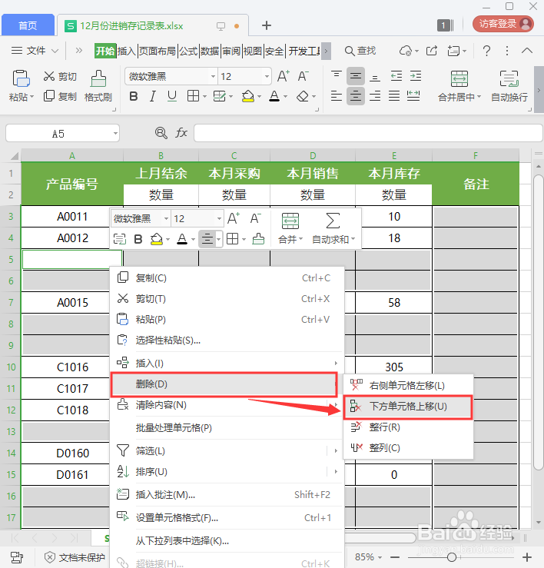Click the Copy button in ribbon
544x568 pixels.
coord(60,96)
